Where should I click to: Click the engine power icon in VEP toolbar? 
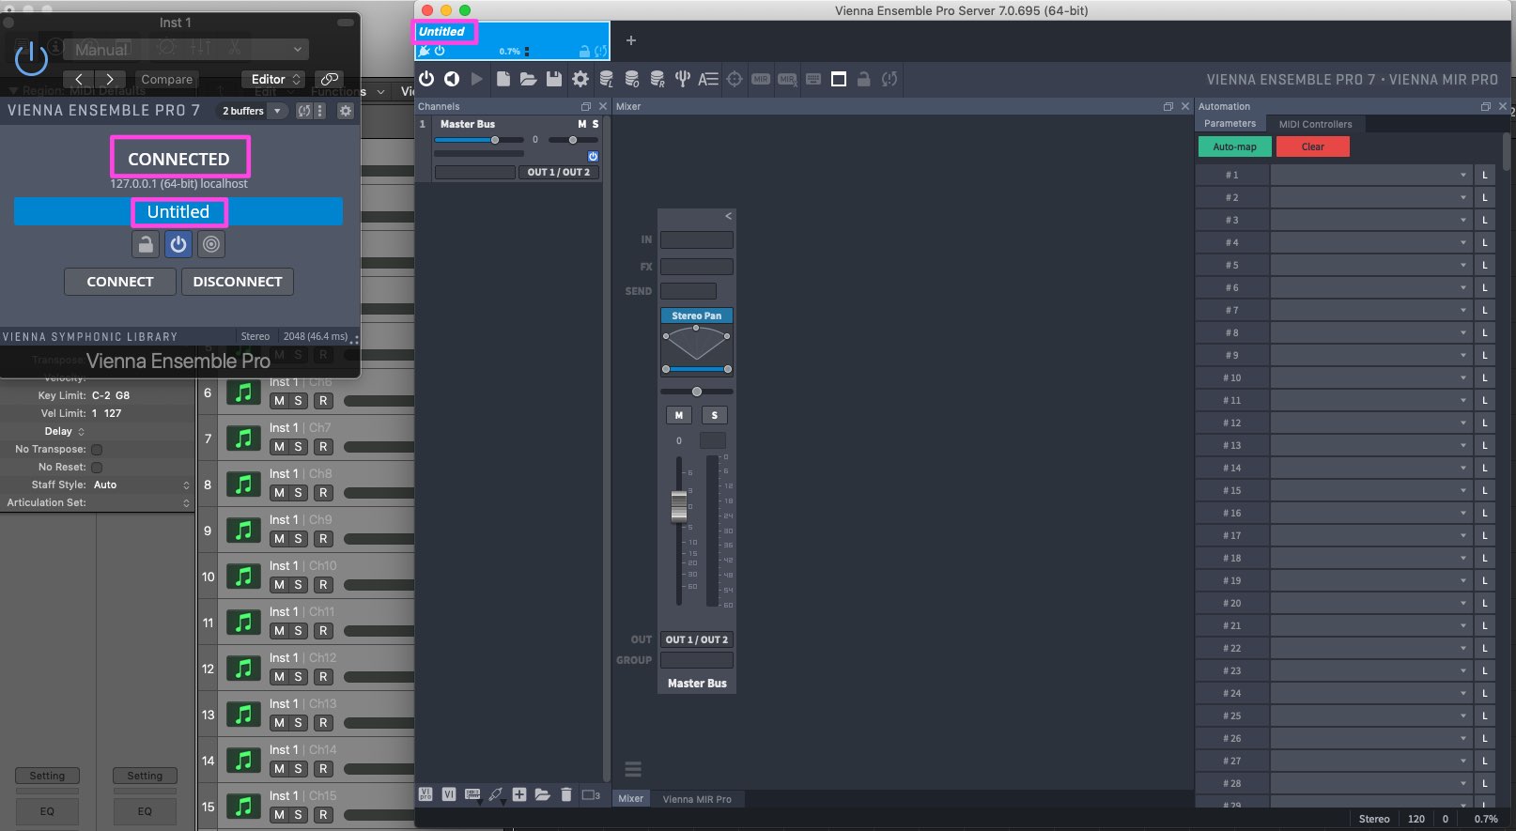[426, 79]
